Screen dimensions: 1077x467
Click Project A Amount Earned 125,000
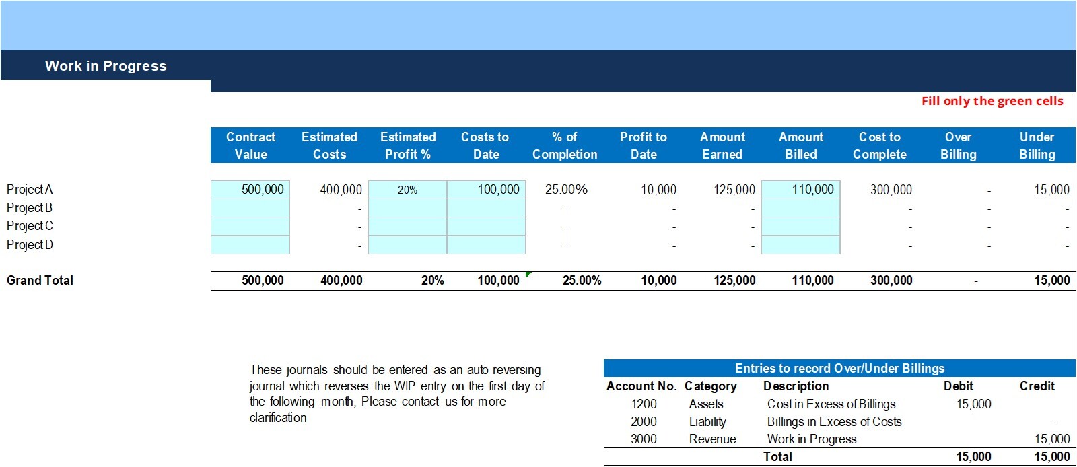(734, 190)
